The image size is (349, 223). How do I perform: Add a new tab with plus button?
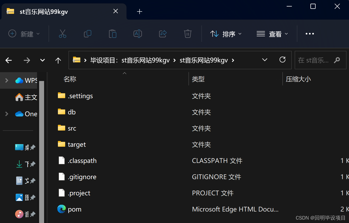(140, 11)
